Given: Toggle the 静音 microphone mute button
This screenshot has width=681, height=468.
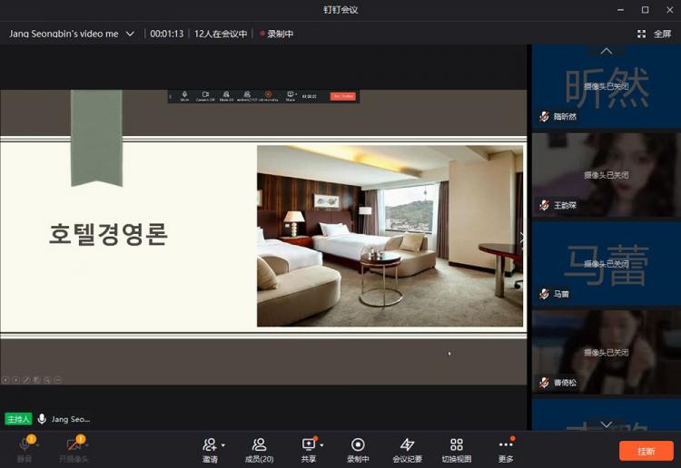Looking at the screenshot, I should point(25,444).
